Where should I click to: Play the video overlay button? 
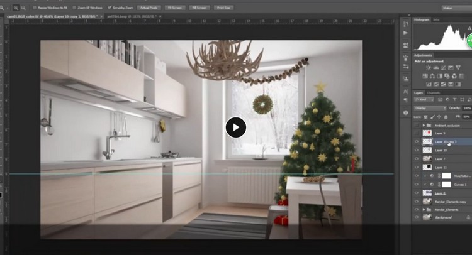236,127
